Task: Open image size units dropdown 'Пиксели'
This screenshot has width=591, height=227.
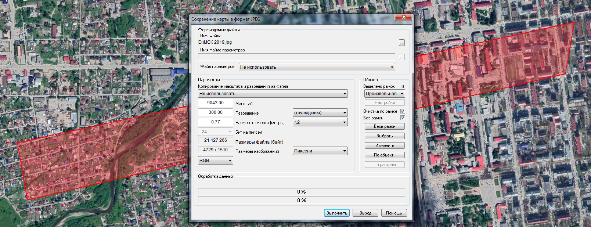Action: (x=320, y=151)
